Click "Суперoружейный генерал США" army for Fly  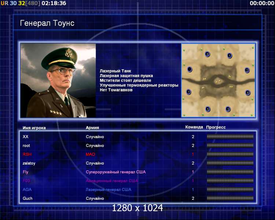pyautogui.click(x=116, y=172)
